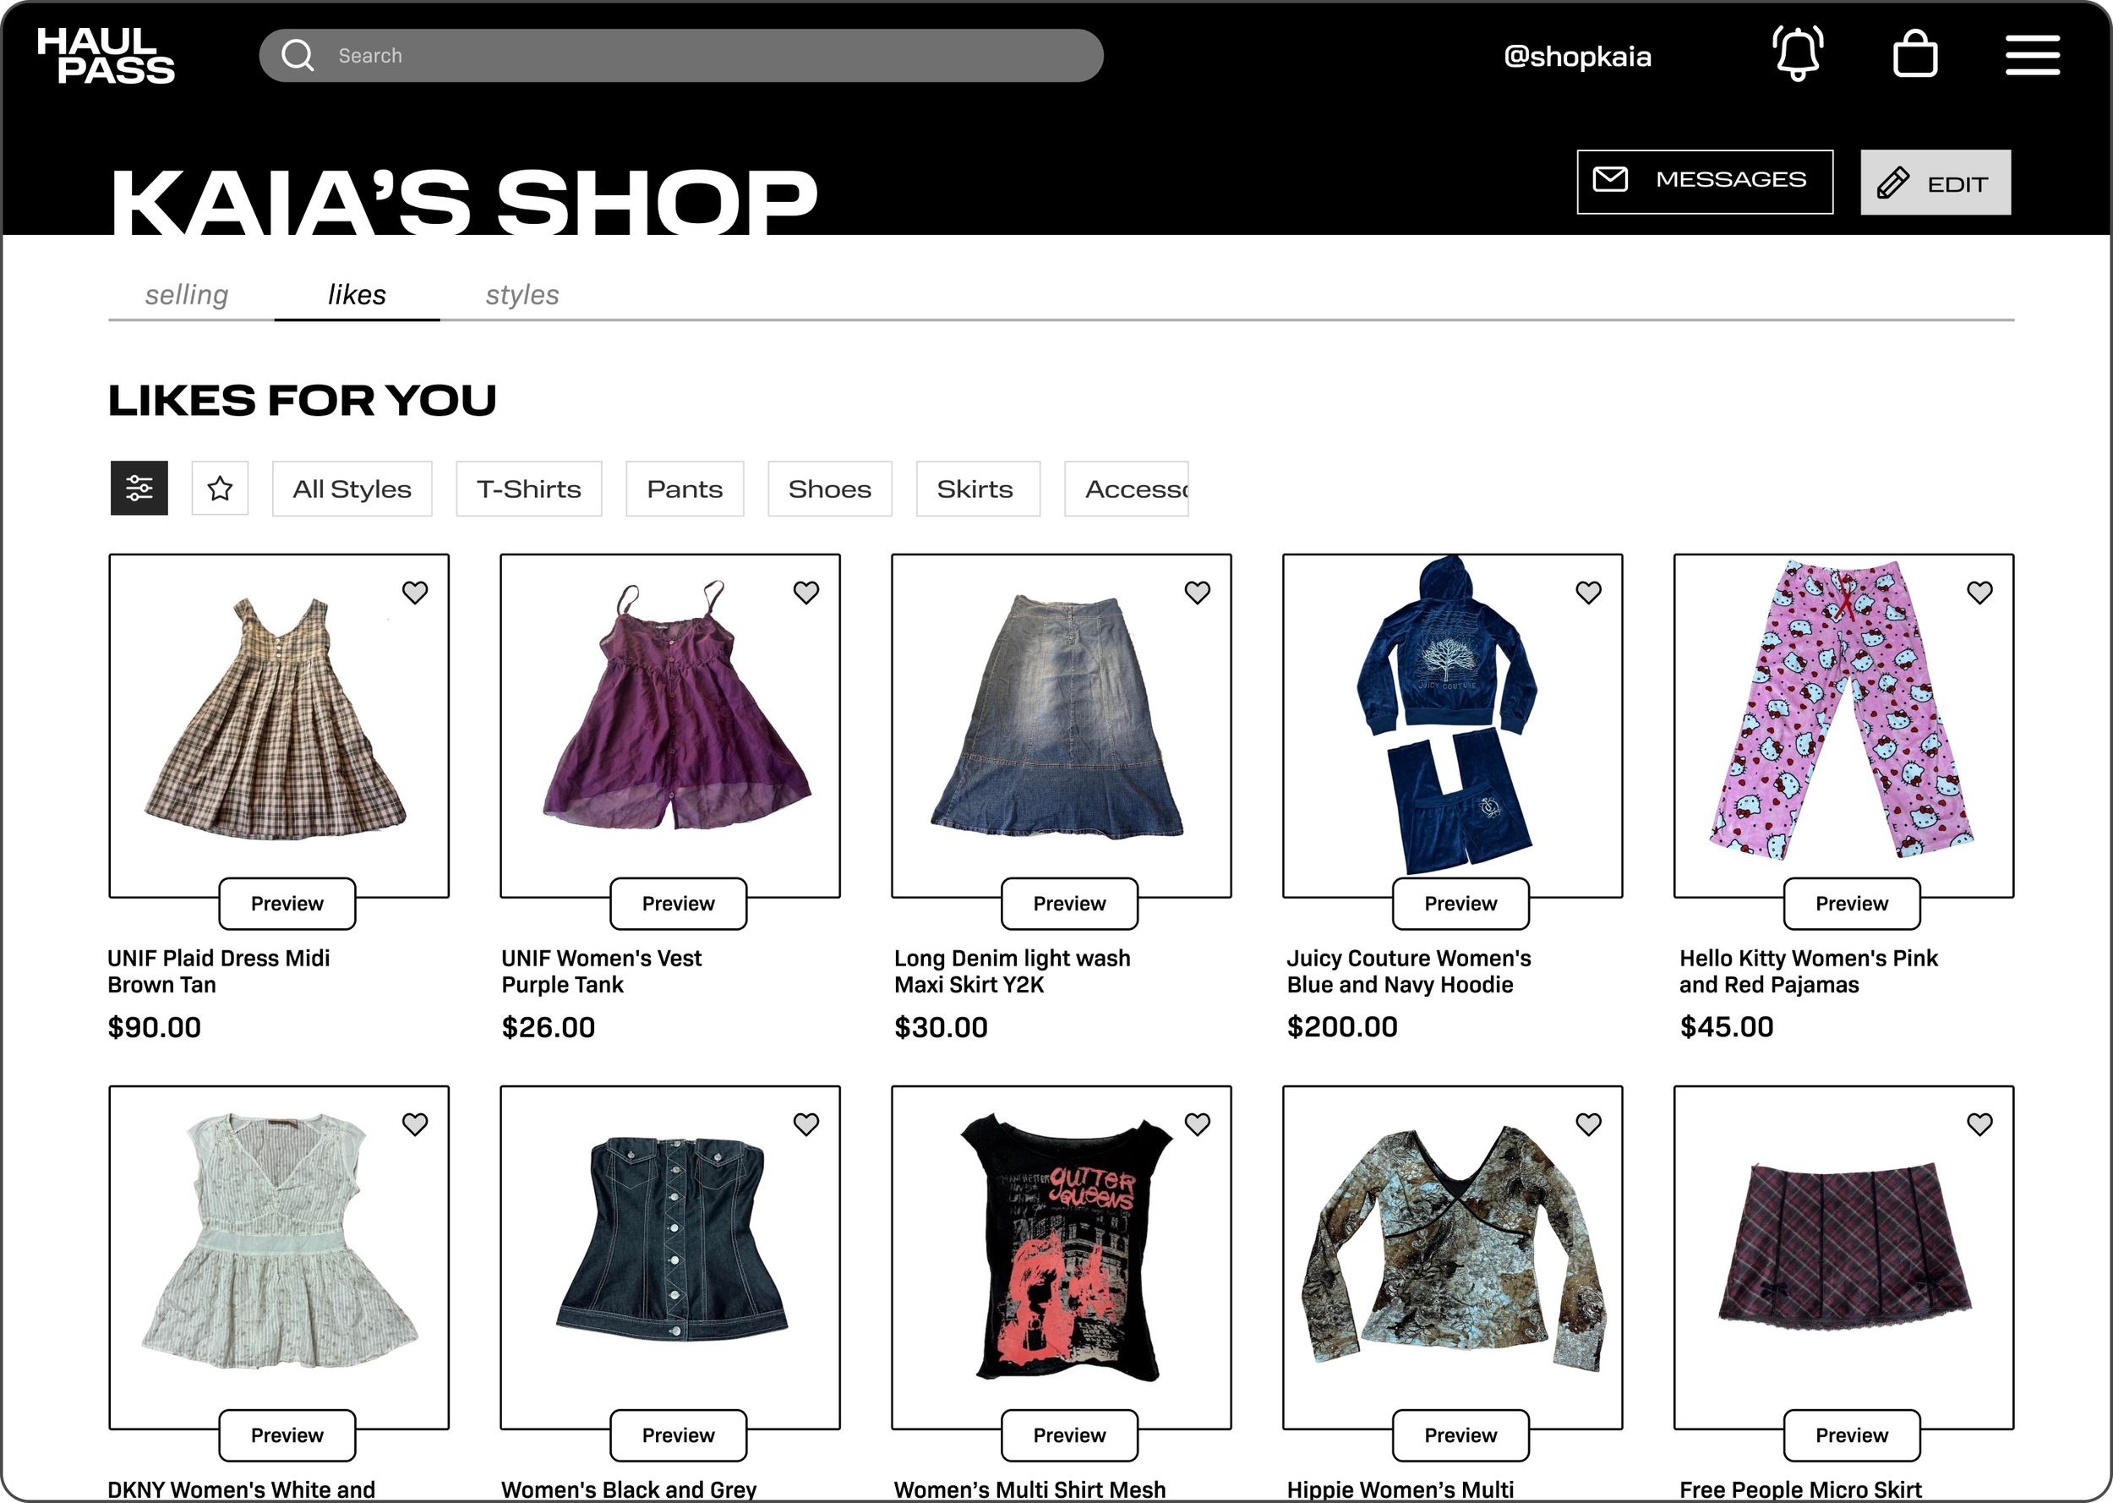Click the search magnifier icon
Viewport: 2113px width, 1503px height.
pos(298,56)
